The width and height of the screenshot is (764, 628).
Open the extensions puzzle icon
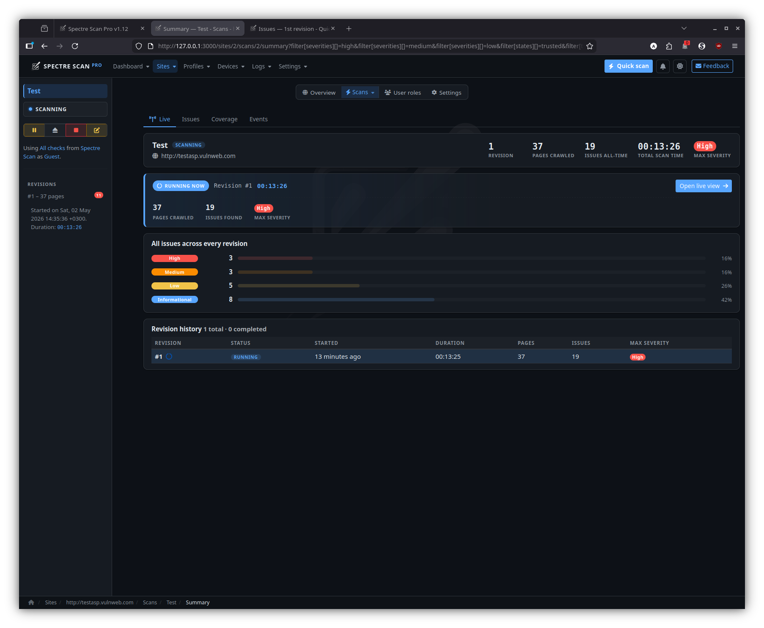pos(669,46)
